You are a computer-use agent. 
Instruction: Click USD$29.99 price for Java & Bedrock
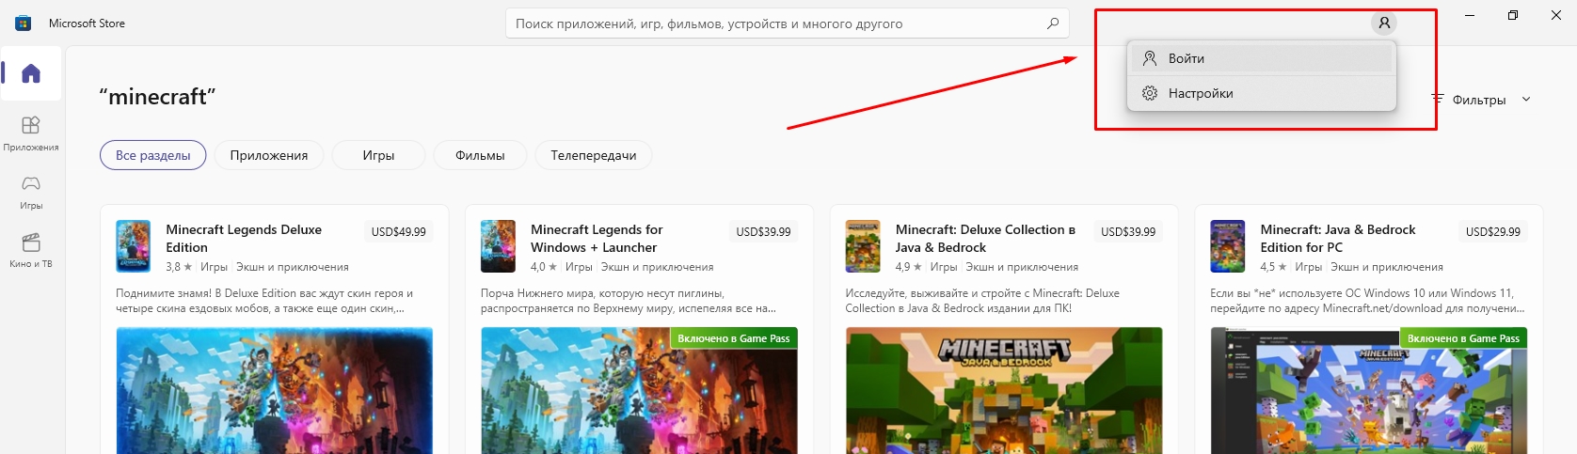point(1492,231)
